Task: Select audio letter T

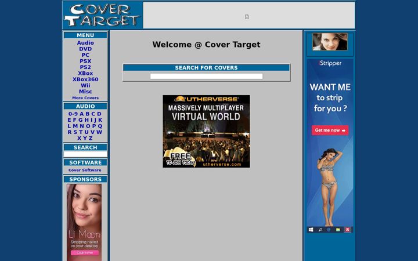Action: (81, 132)
